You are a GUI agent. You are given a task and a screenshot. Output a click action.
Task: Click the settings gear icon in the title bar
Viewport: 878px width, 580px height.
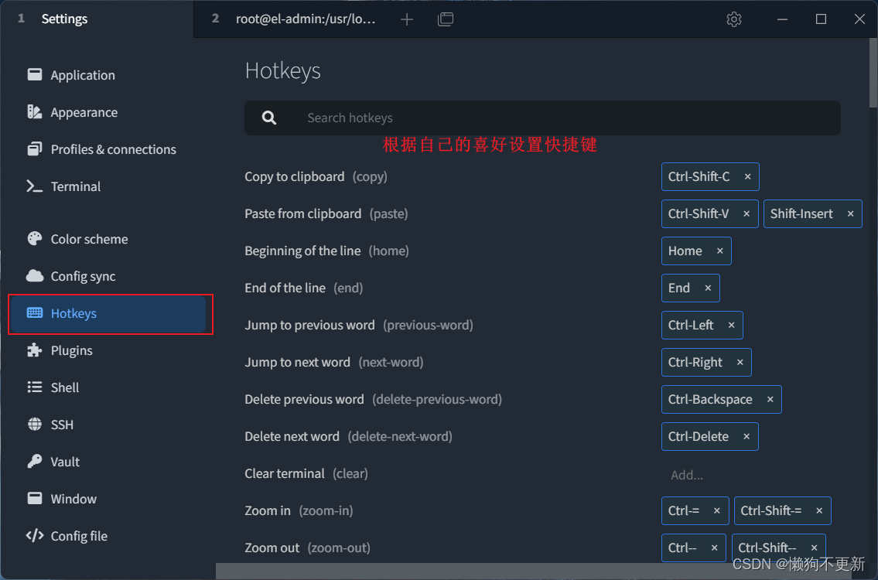734,19
